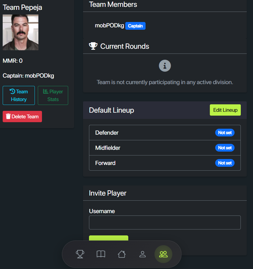View Player Stats
Screen dimensions: 253x269
(53, 95)
